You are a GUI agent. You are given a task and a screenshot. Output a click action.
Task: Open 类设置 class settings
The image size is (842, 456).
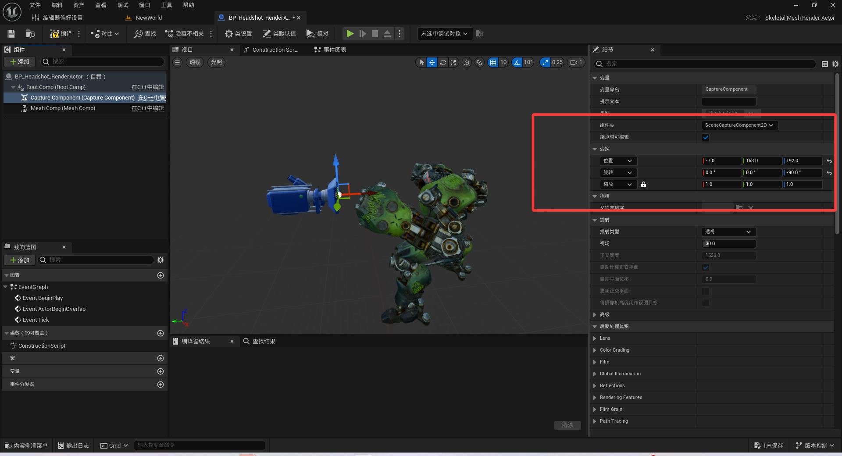[x=239, y=34]
